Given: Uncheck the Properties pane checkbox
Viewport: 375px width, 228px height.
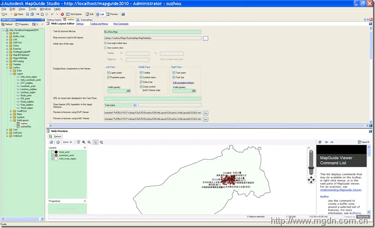Looking at the screenshot, I should (109, 77).
